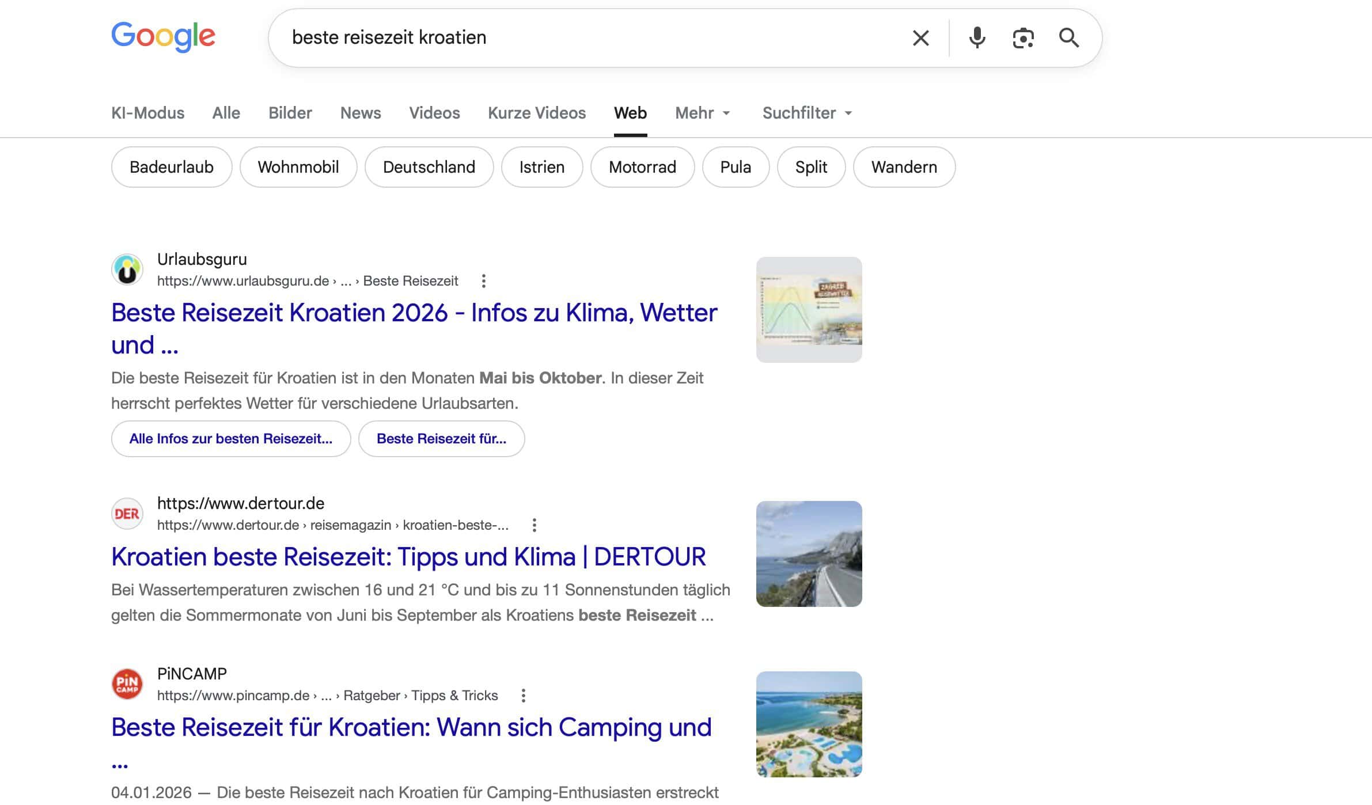This screenshot has width=1372, height=805.
Task: Open PiNCAMP result options three-dot menu
Action: [x=523, y=696]
